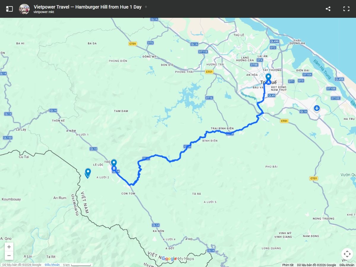The height and width of the screenshot is (267, 356).
Task: Click the QL49B shield near Thái Dương Hạ
Action: pos(274,41)
